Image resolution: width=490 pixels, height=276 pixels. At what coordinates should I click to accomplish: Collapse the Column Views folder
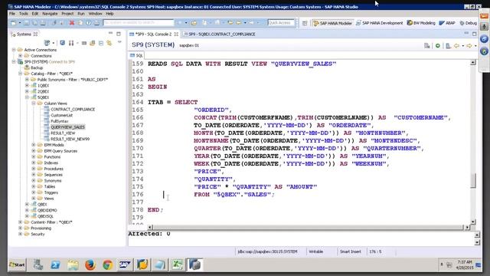click(34, 103)
